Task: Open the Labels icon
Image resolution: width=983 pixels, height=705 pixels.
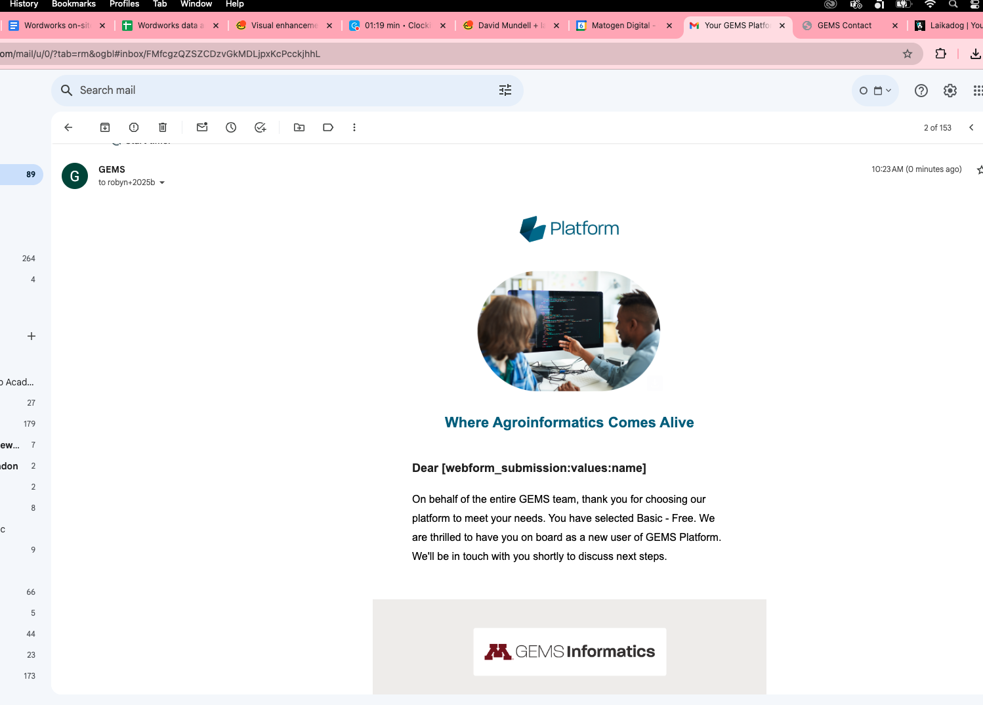Action: click(x=328, y=127)
